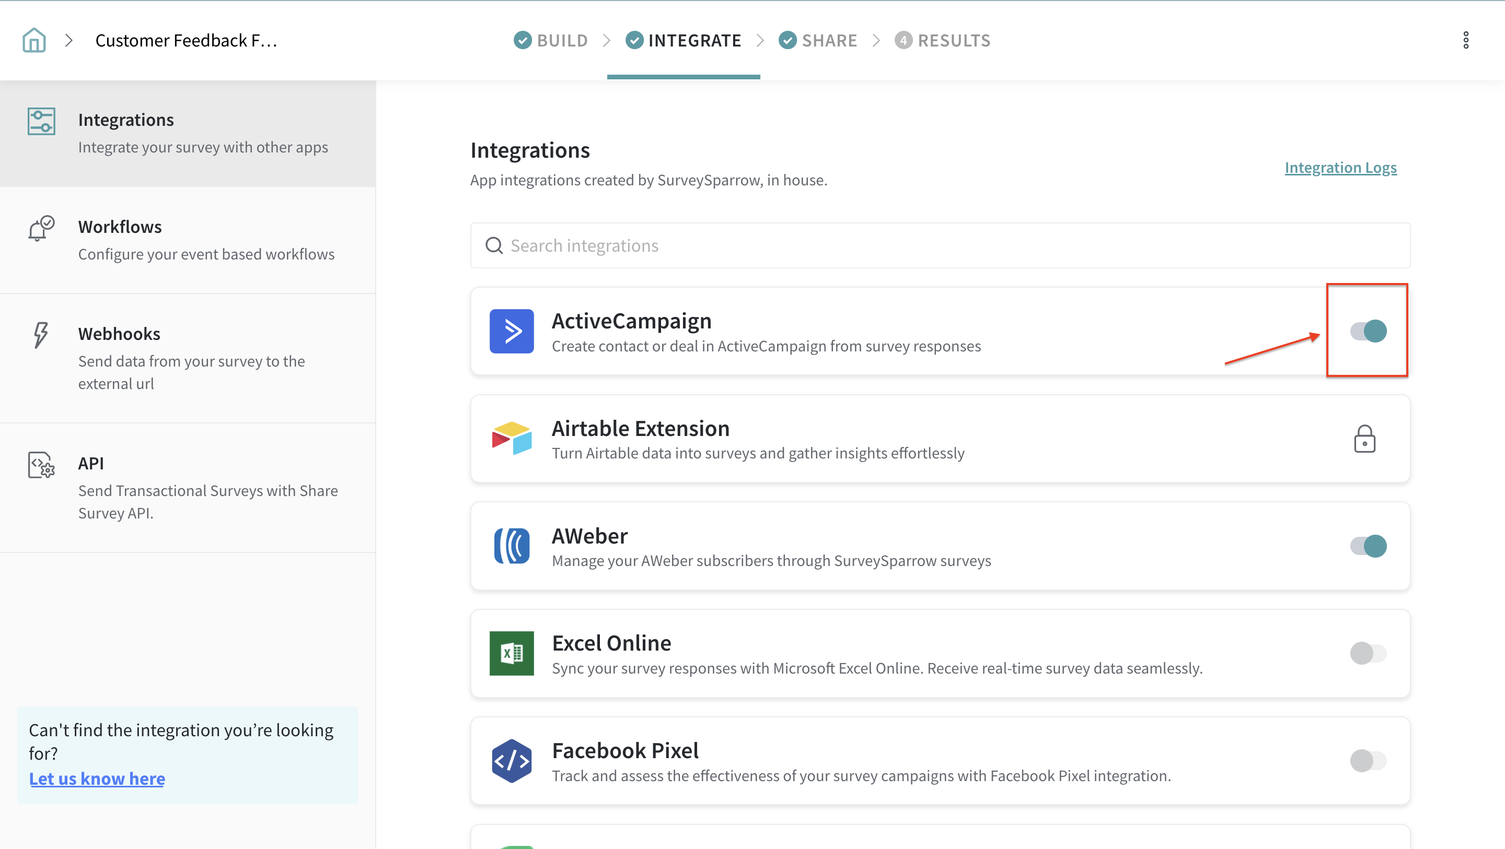Click the Excel Online logo icon
1505x849 pixels.
(x=511, y=653)
